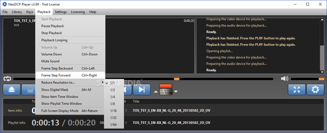Close the Playback menu in menu bar

[44, 12]
